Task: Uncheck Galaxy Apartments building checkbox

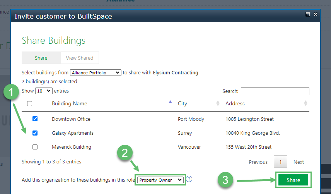Action: point(35,133)
